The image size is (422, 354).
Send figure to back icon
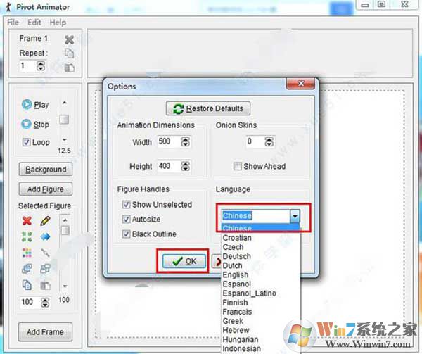pos(45,268)
